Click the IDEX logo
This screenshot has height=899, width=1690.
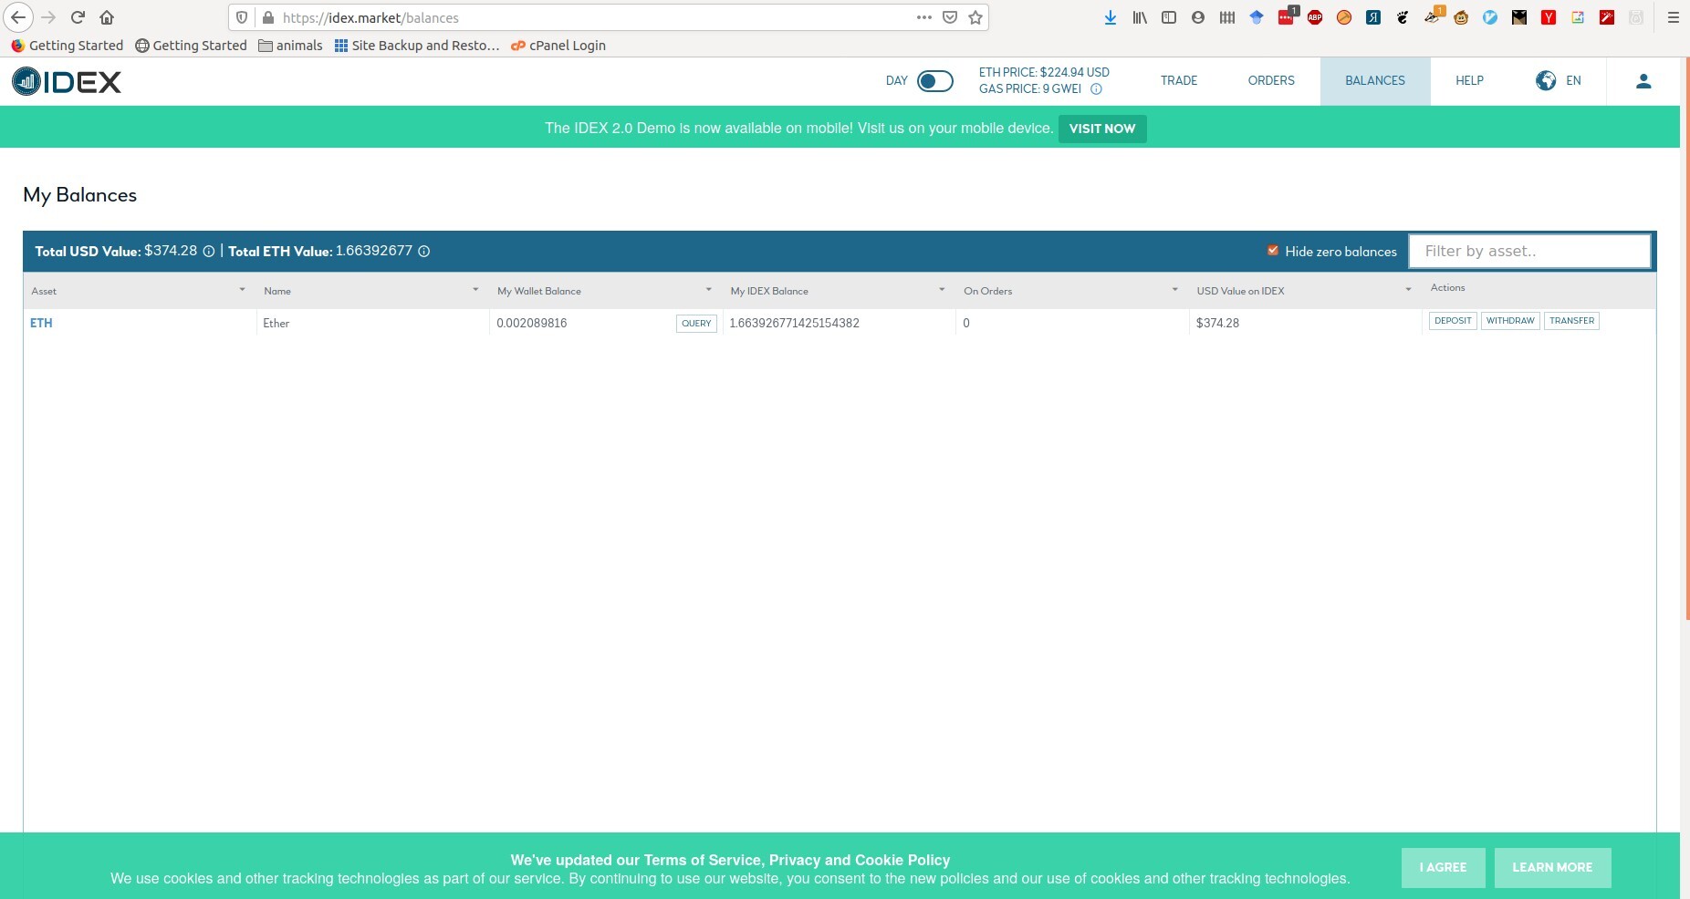(67, 82)
